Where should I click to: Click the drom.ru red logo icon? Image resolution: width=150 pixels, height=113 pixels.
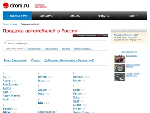click(6, 5)
